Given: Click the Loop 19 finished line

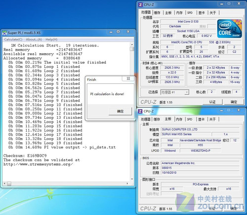Looking at the screenshot, I should 45,143.
